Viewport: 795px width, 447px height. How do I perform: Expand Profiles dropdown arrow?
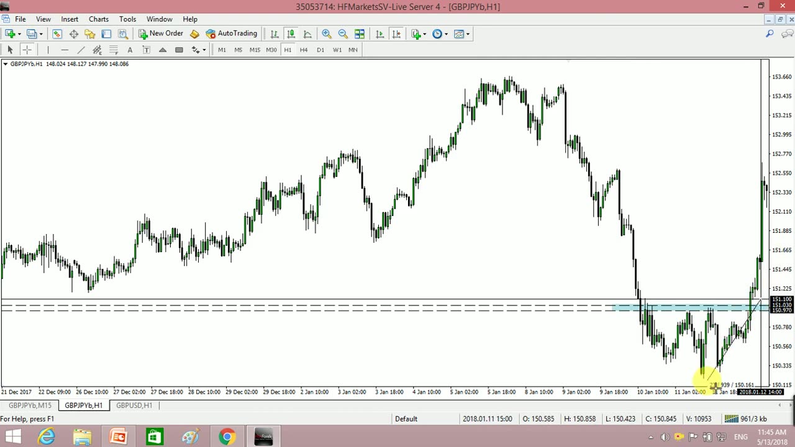(41, 34)
